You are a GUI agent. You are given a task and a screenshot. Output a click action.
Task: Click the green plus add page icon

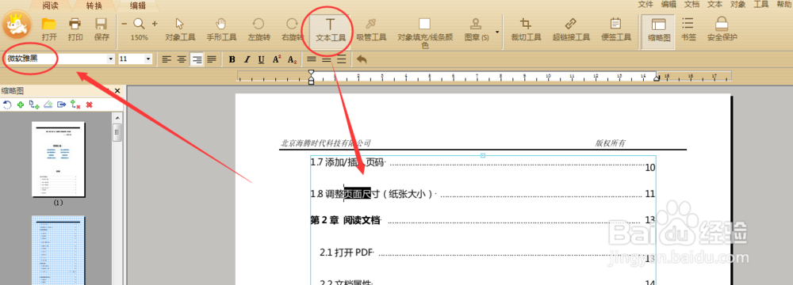pos(21,104)
